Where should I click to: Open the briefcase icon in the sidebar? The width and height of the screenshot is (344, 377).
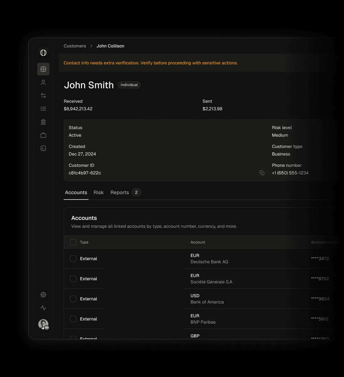pos(43,135)
